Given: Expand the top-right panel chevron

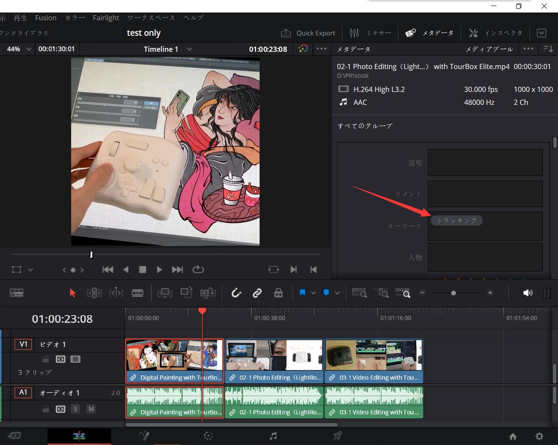Looking at the screenshot, I should [542, 33].
